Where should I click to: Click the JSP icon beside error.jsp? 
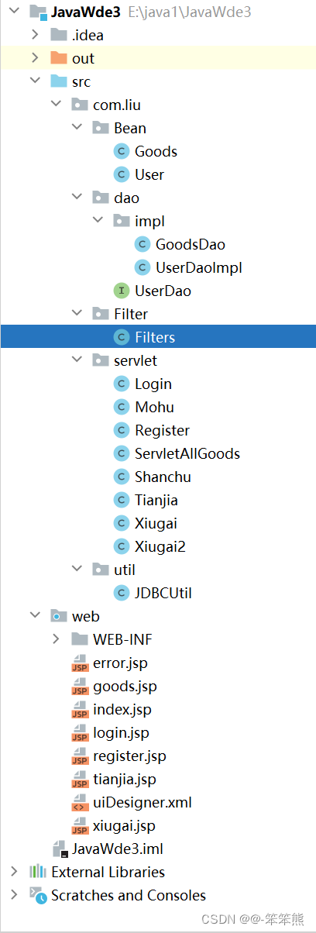point(79,663)
